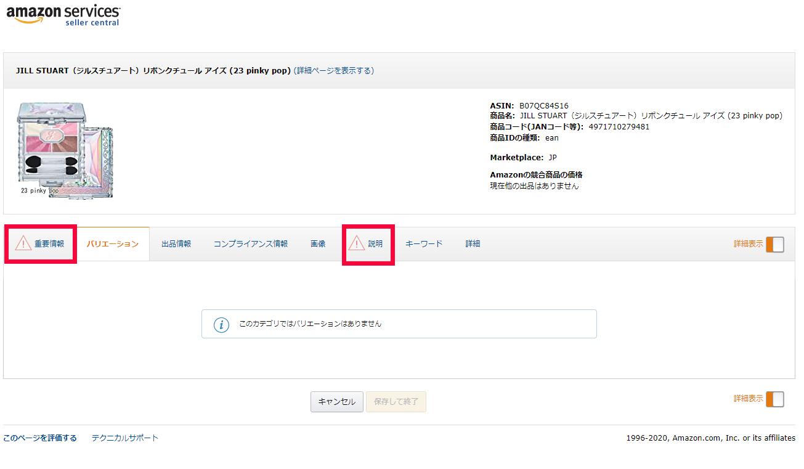Click the 保存して終了 button
The image size is (804, 469).
click(396, 402)
